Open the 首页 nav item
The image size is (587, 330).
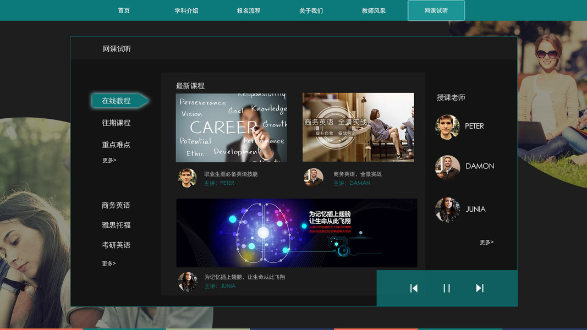[124, 10]
